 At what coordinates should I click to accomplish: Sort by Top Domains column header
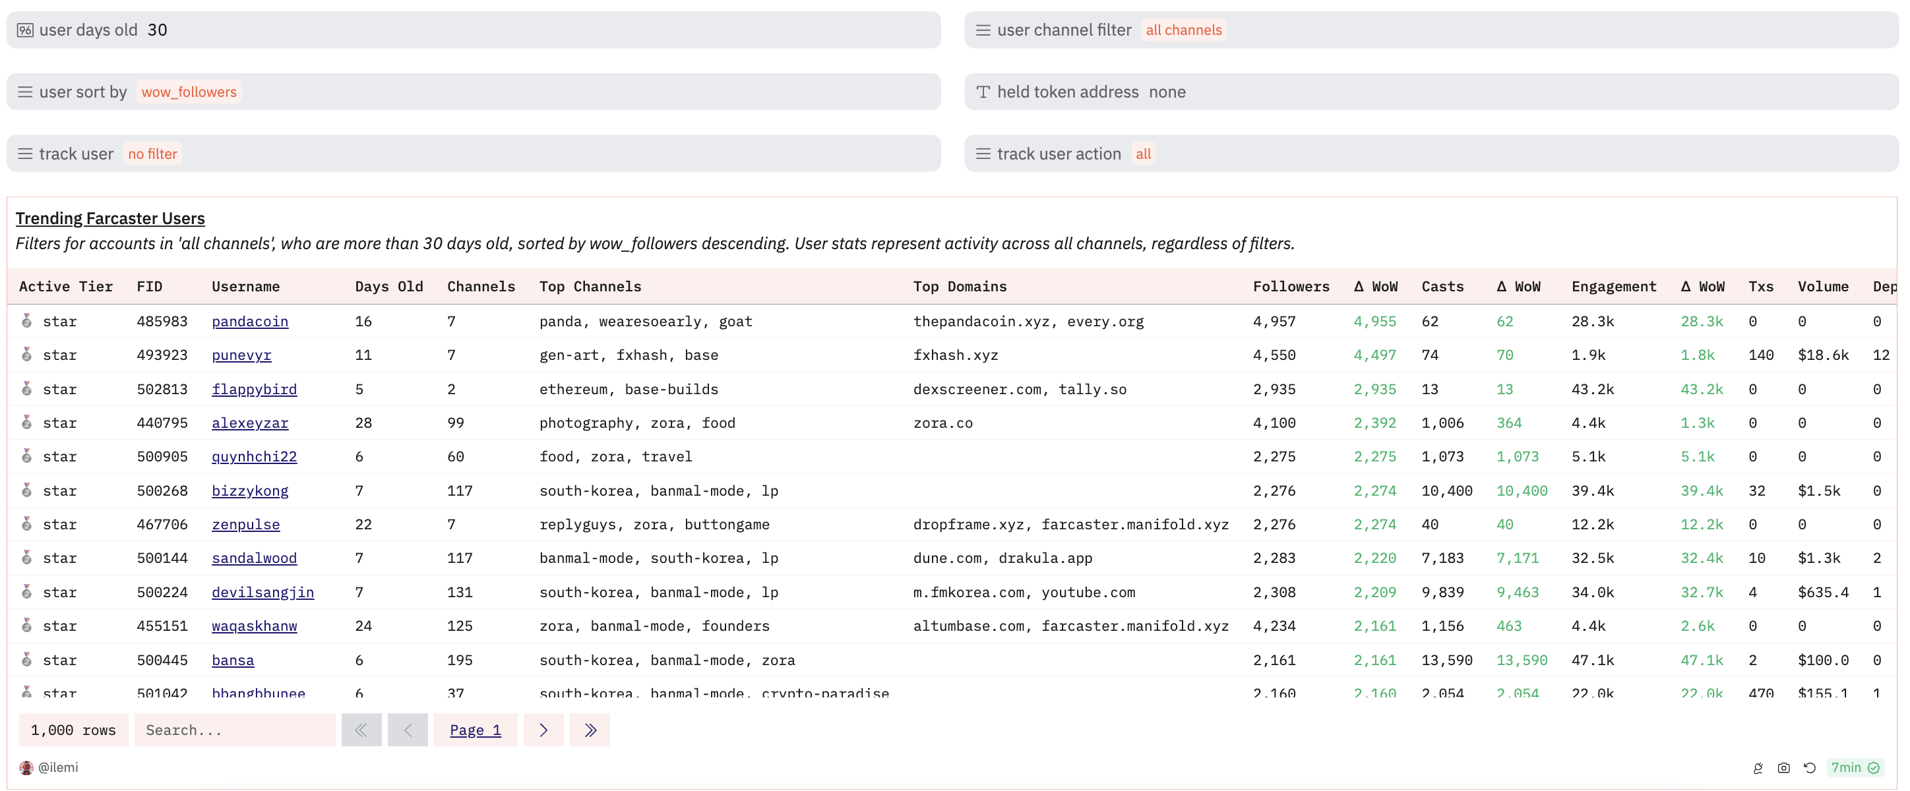click(x=960, y=286)
